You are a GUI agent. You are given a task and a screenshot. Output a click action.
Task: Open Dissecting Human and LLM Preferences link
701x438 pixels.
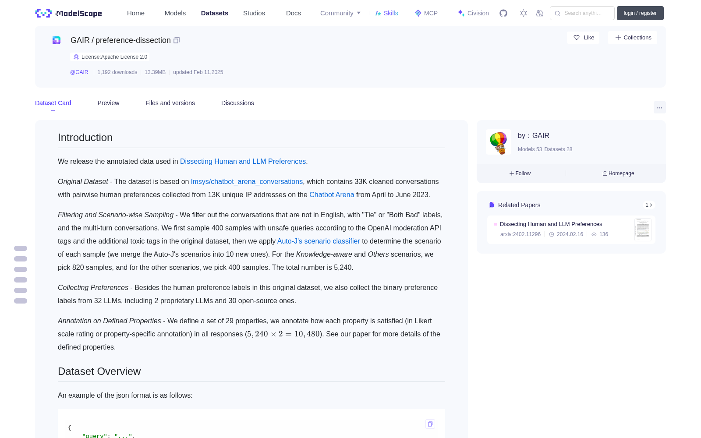point(243,161)
